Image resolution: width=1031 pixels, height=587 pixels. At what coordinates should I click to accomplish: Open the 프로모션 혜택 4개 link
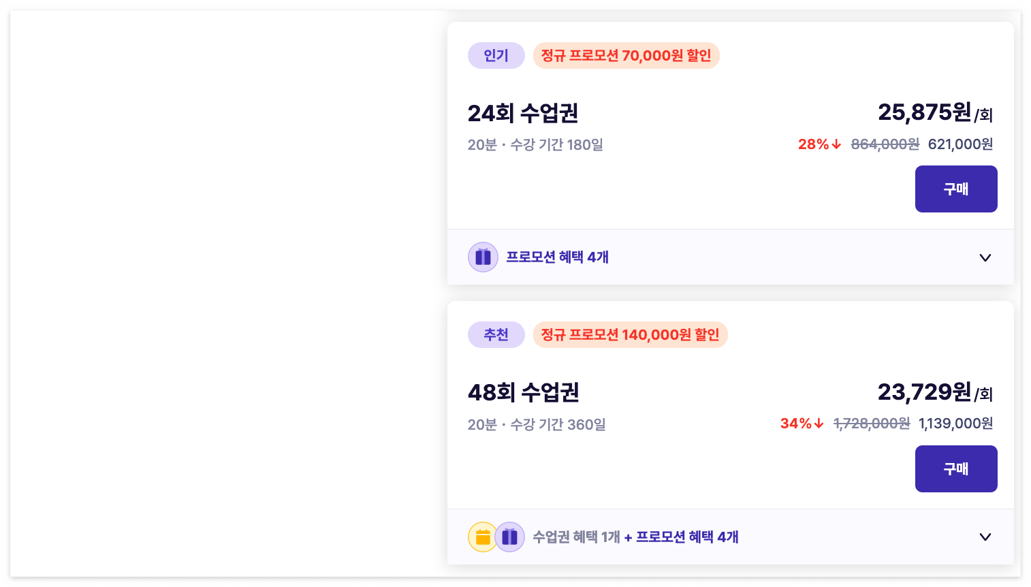click(x=557, y=257)
